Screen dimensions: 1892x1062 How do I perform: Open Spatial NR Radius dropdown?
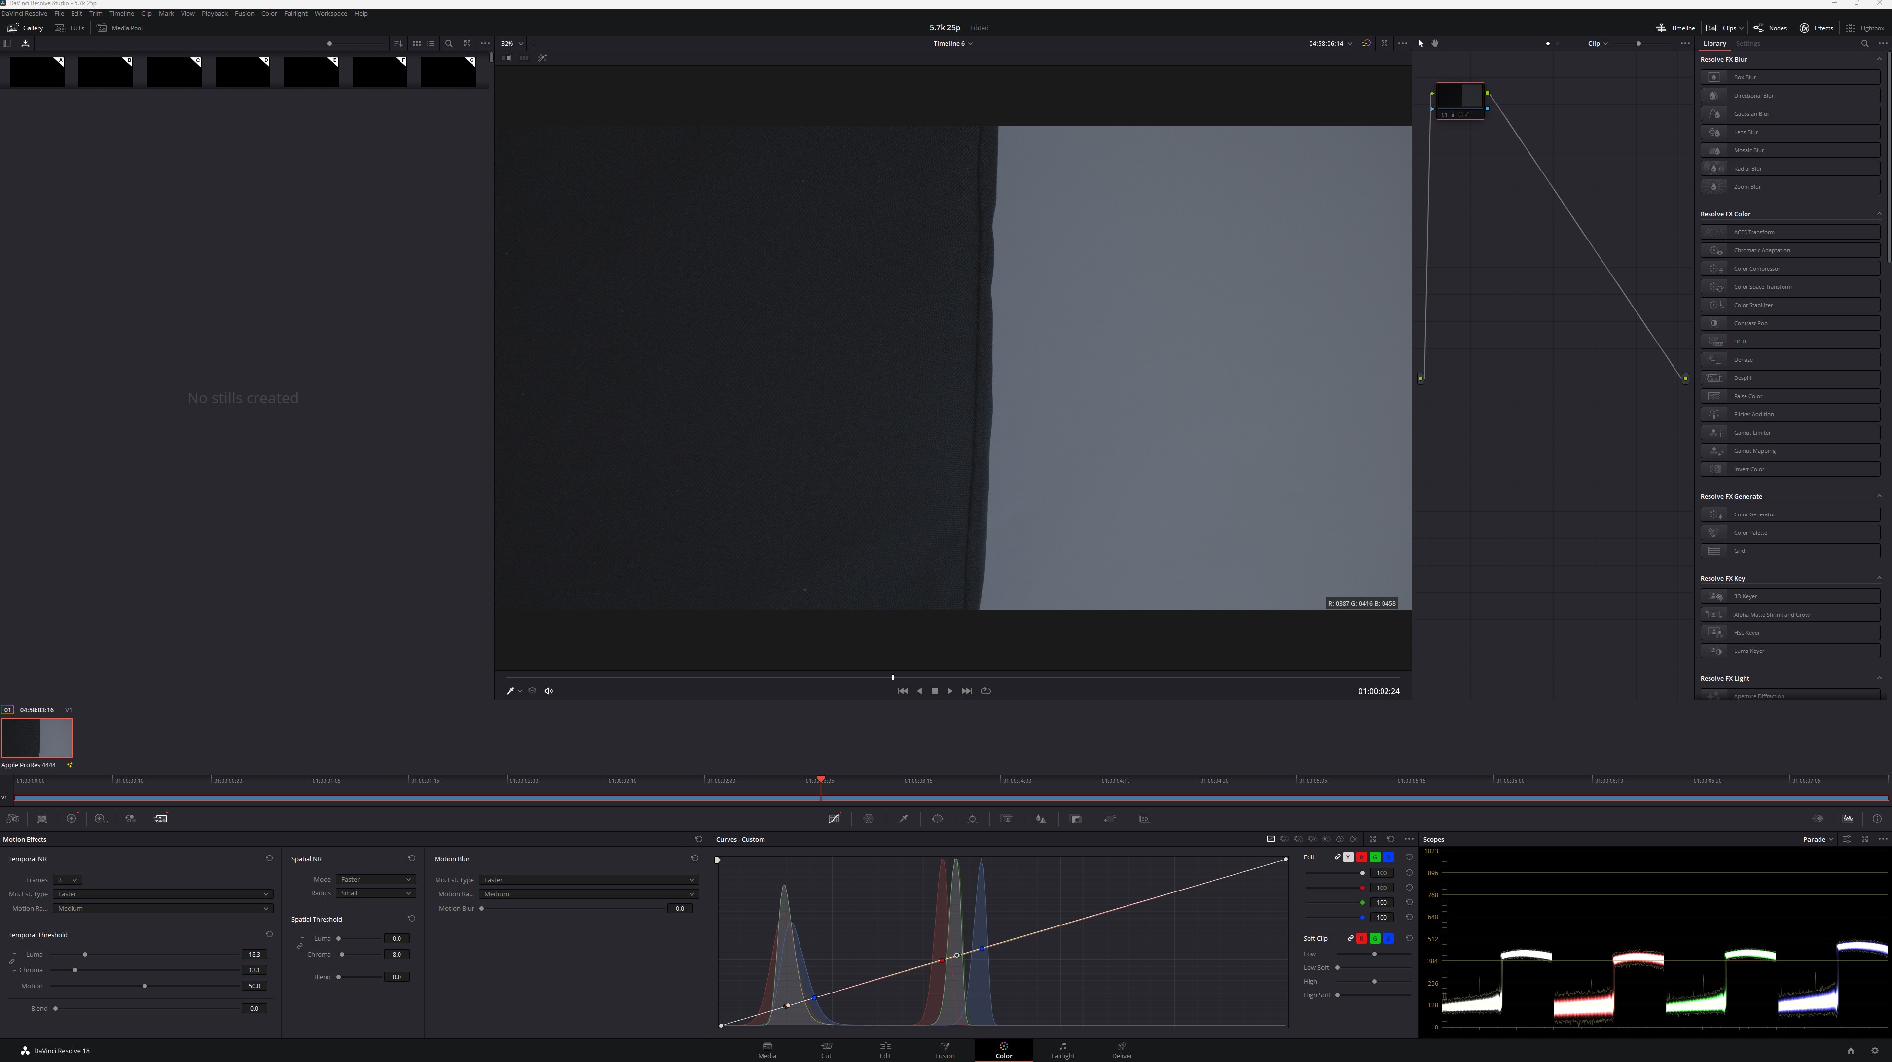click(x=376, y=893)
